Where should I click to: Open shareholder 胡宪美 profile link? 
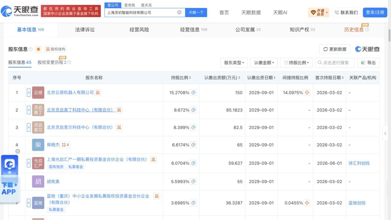coord(53,181)
